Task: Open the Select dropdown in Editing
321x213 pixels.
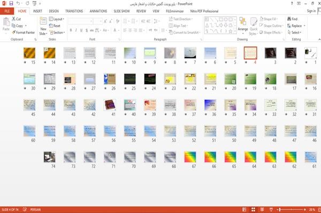Action: (294, 33)
